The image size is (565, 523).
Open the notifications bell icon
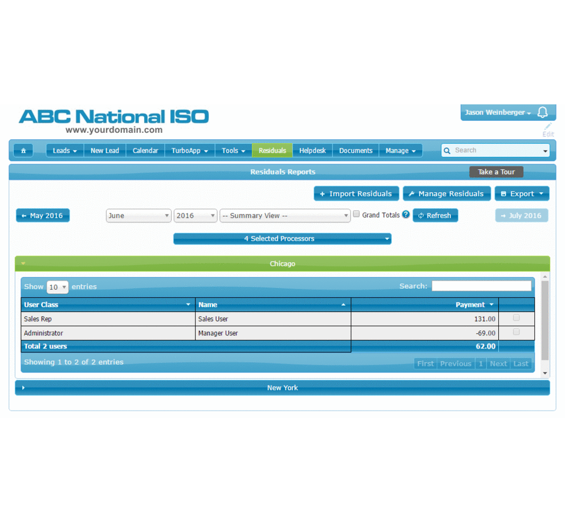(543, 112)
